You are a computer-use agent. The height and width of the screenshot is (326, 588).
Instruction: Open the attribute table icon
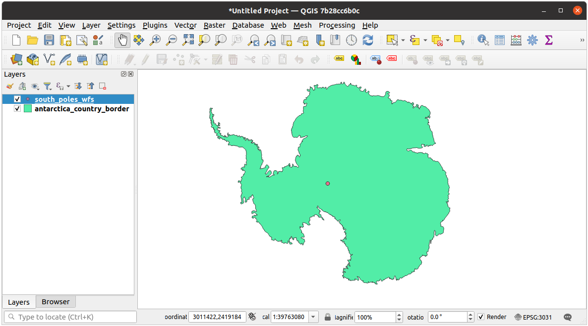(x=500, y=40)
